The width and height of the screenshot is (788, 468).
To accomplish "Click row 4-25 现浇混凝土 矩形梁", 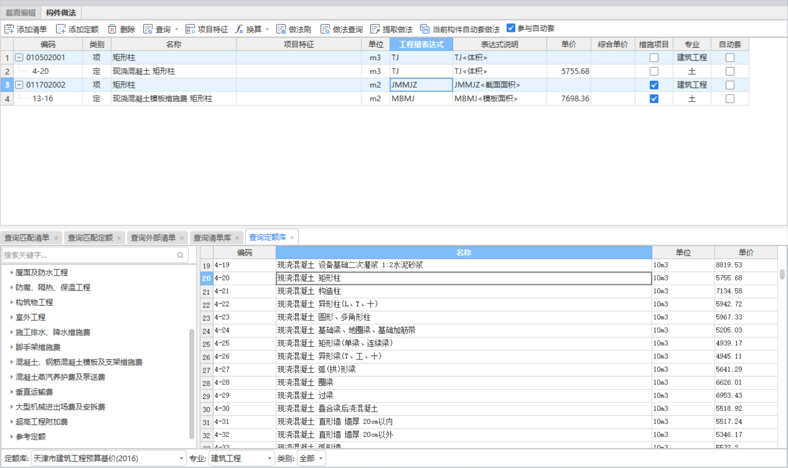I will (x=489, y=344).
